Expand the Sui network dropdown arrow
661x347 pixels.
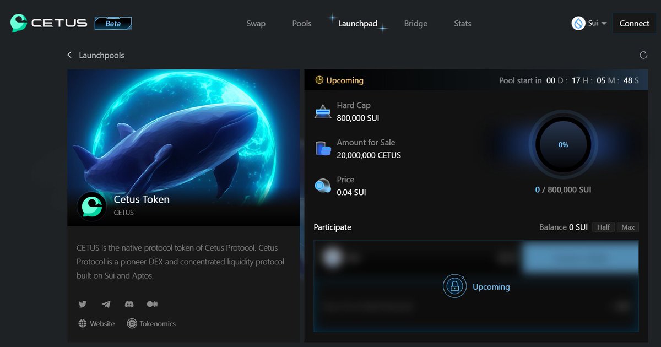click(x=604, y=24)
